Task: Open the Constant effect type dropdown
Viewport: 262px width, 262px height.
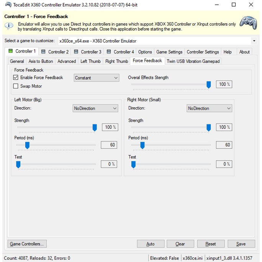Action: [x=97, y=78]
